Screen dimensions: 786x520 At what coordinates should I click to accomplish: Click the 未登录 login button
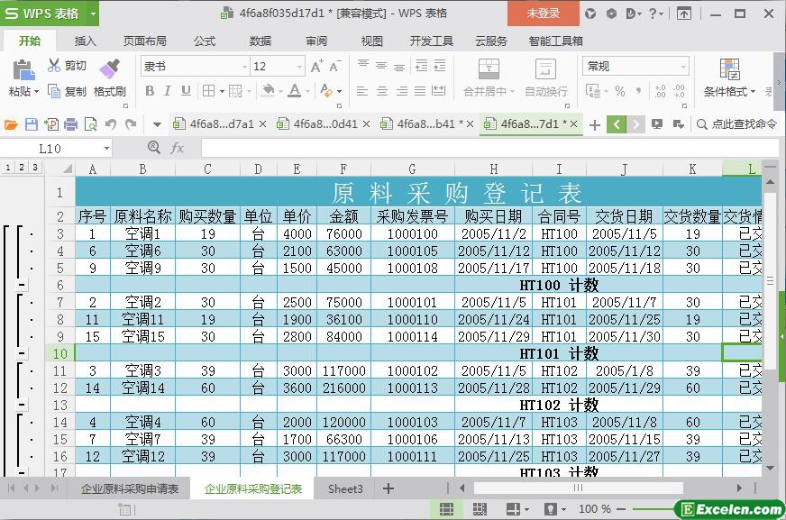[543, 14]
